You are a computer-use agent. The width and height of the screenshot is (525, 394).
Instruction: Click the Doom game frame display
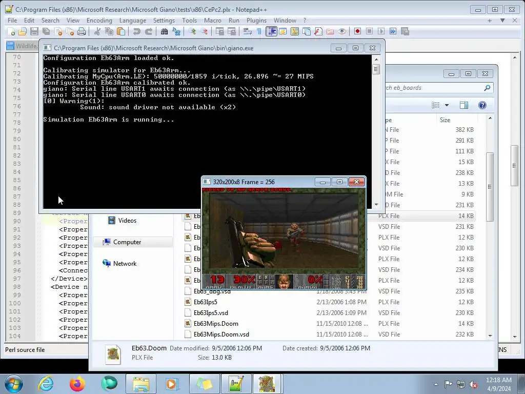(284, 238)
